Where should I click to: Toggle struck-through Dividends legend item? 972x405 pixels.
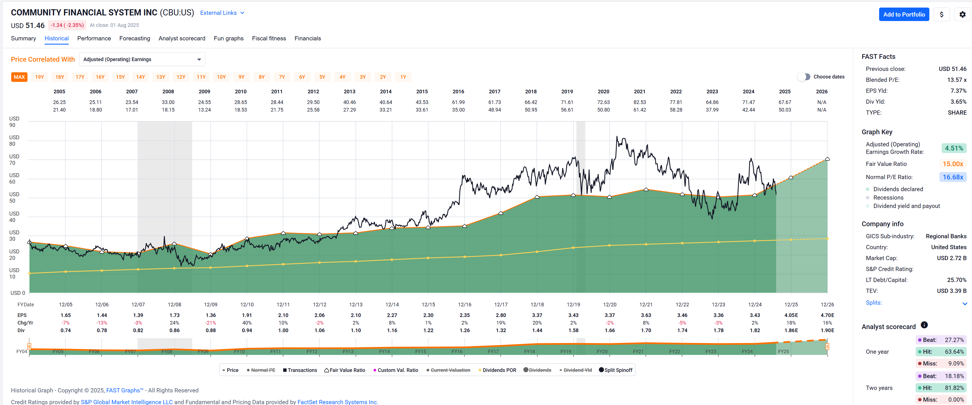(537, 370)
